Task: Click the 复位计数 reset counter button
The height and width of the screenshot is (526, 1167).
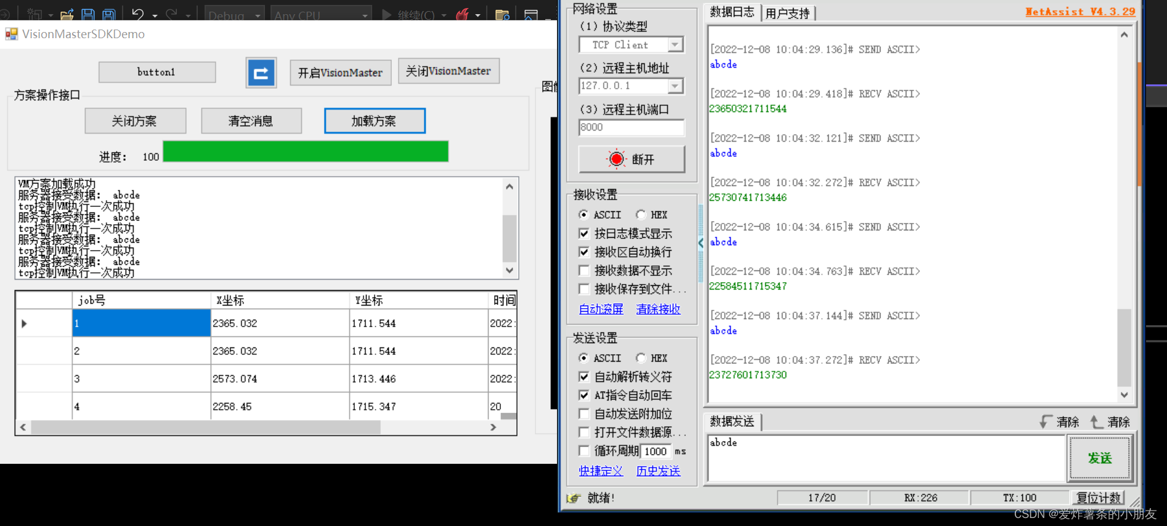Action: 1099,498
